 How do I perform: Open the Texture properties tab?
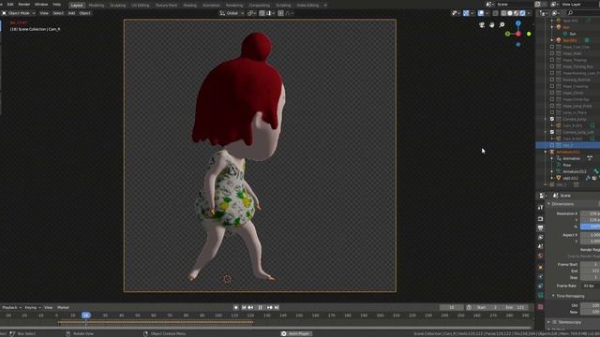[540, 307]
